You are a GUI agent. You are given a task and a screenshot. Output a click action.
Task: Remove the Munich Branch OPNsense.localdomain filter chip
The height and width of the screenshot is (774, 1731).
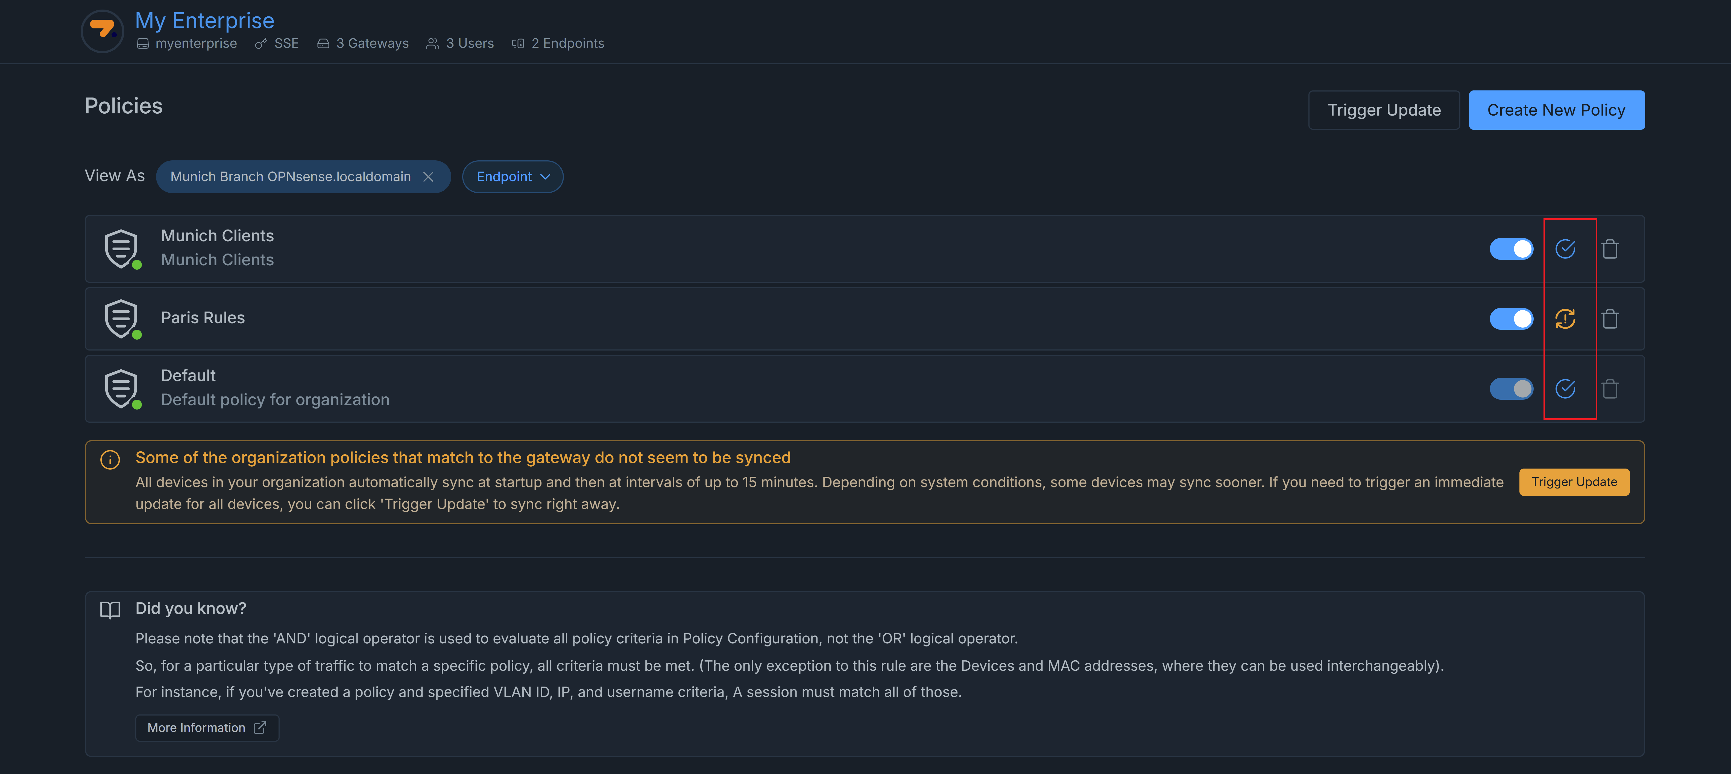click(x=428, y=177)
